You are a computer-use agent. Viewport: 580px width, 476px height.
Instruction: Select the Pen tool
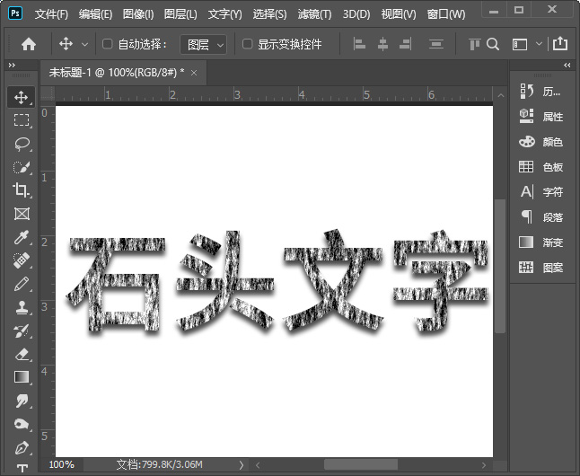tap(21, 447)
